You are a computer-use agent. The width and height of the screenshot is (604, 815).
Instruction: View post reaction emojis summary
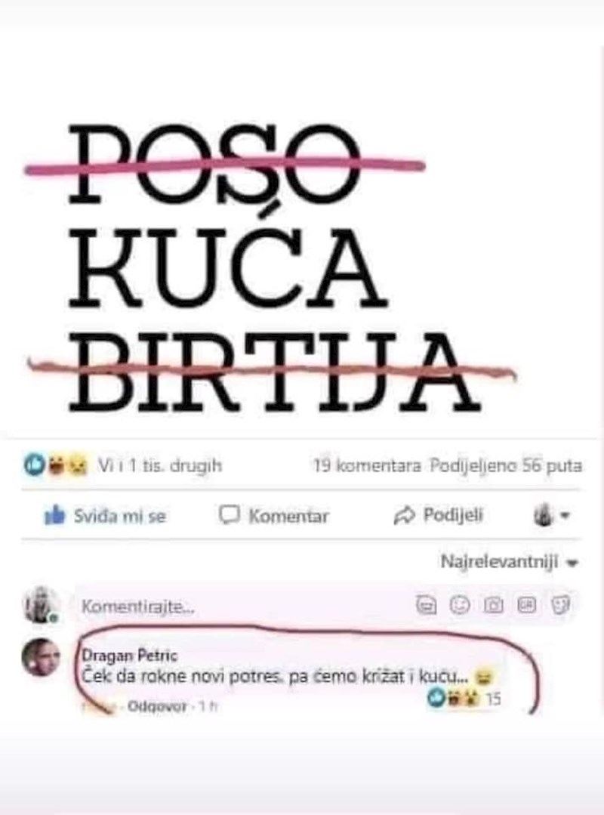55,465
